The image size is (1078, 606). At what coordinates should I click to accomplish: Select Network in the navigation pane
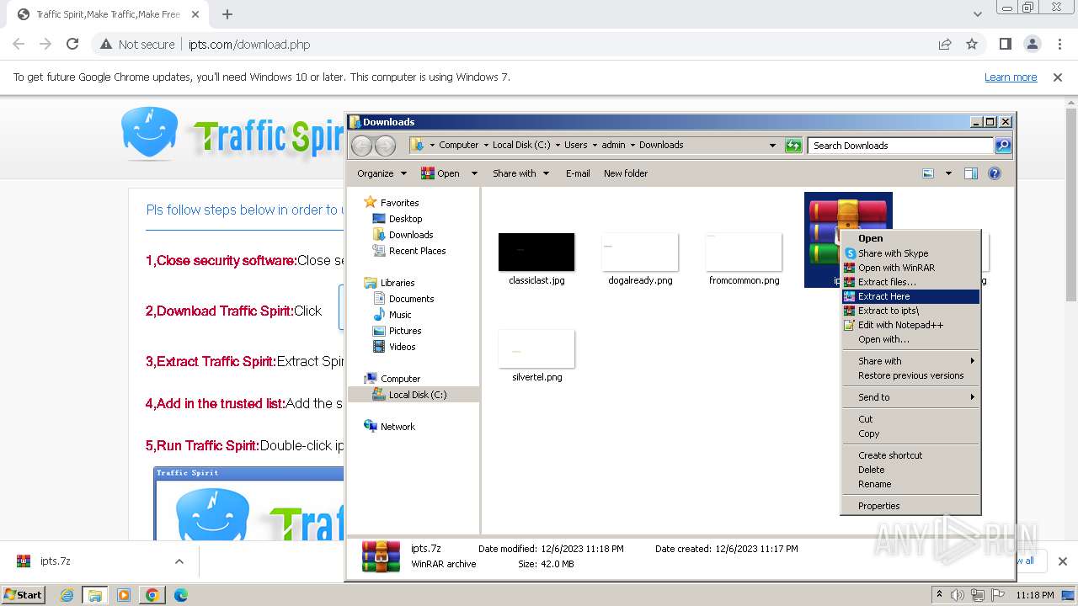pyautogui.click(x=398, y=427)
